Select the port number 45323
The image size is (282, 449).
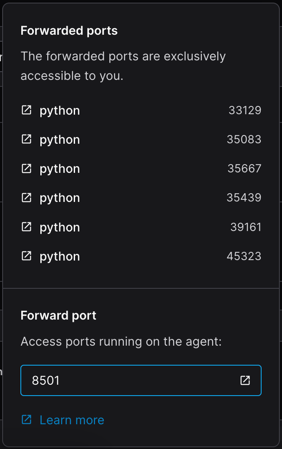[244, 256]
